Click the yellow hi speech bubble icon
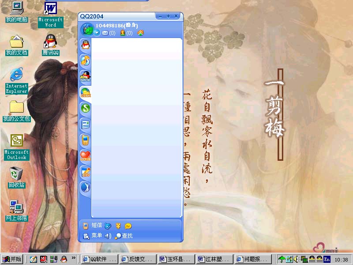 (128, 226)
